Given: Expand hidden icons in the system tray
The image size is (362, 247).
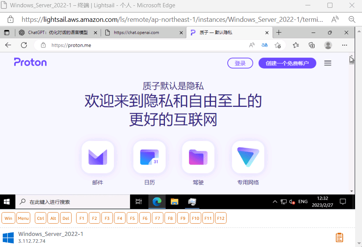Looking at the screenshot, I should [x=275, y=201].
